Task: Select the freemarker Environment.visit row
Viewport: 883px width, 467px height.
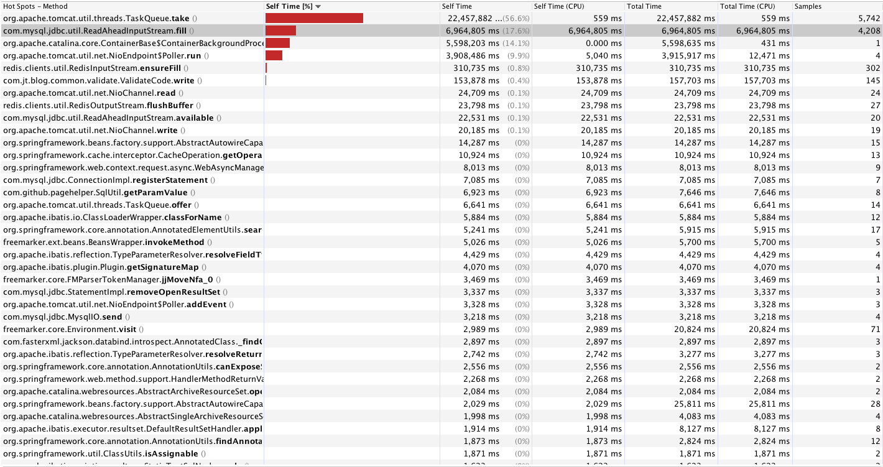Action: [x=441, y=330]
